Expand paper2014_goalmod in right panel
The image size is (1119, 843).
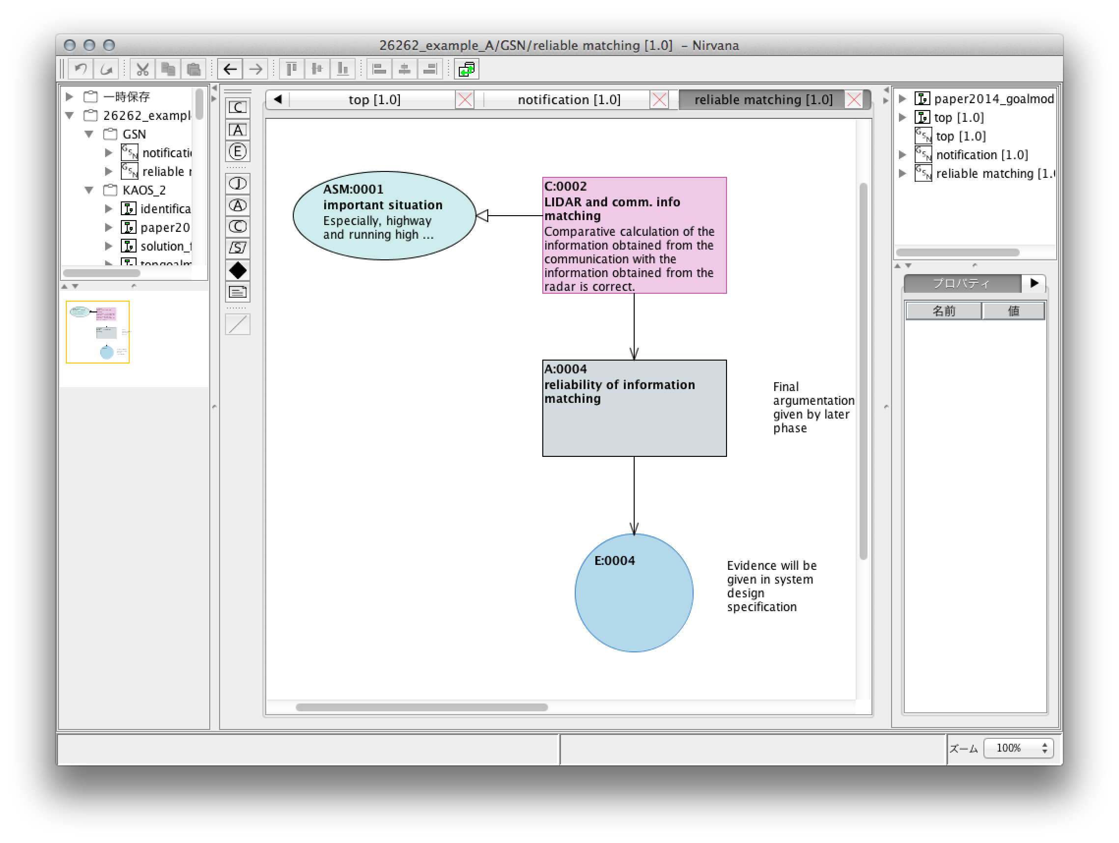pos(902,98)
